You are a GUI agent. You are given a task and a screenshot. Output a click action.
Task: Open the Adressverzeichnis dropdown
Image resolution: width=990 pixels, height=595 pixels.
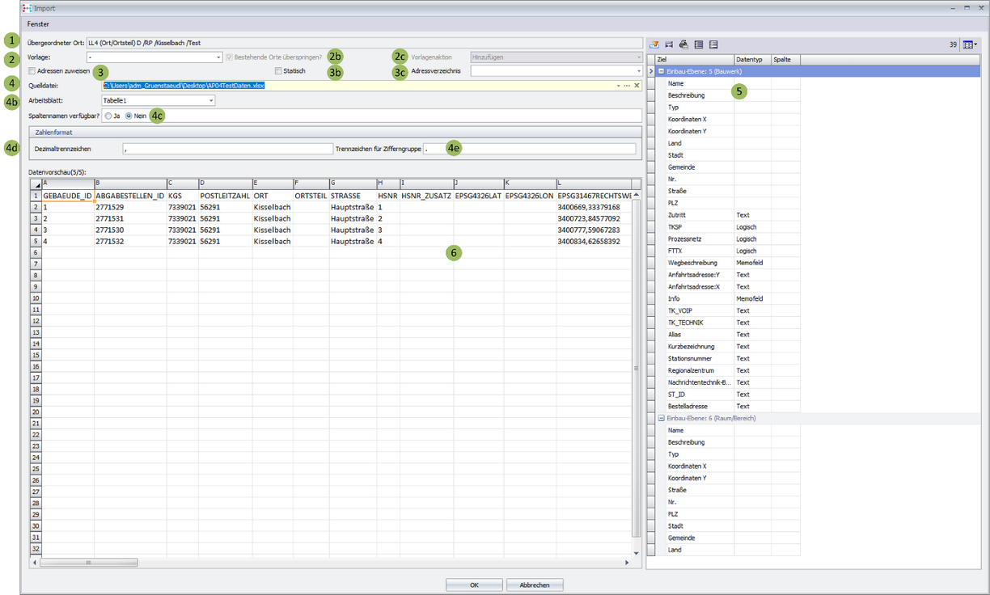(x=639, y=71)
